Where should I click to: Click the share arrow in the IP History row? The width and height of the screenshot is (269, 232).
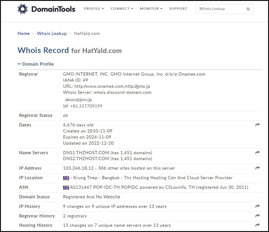tap(257, 206)
